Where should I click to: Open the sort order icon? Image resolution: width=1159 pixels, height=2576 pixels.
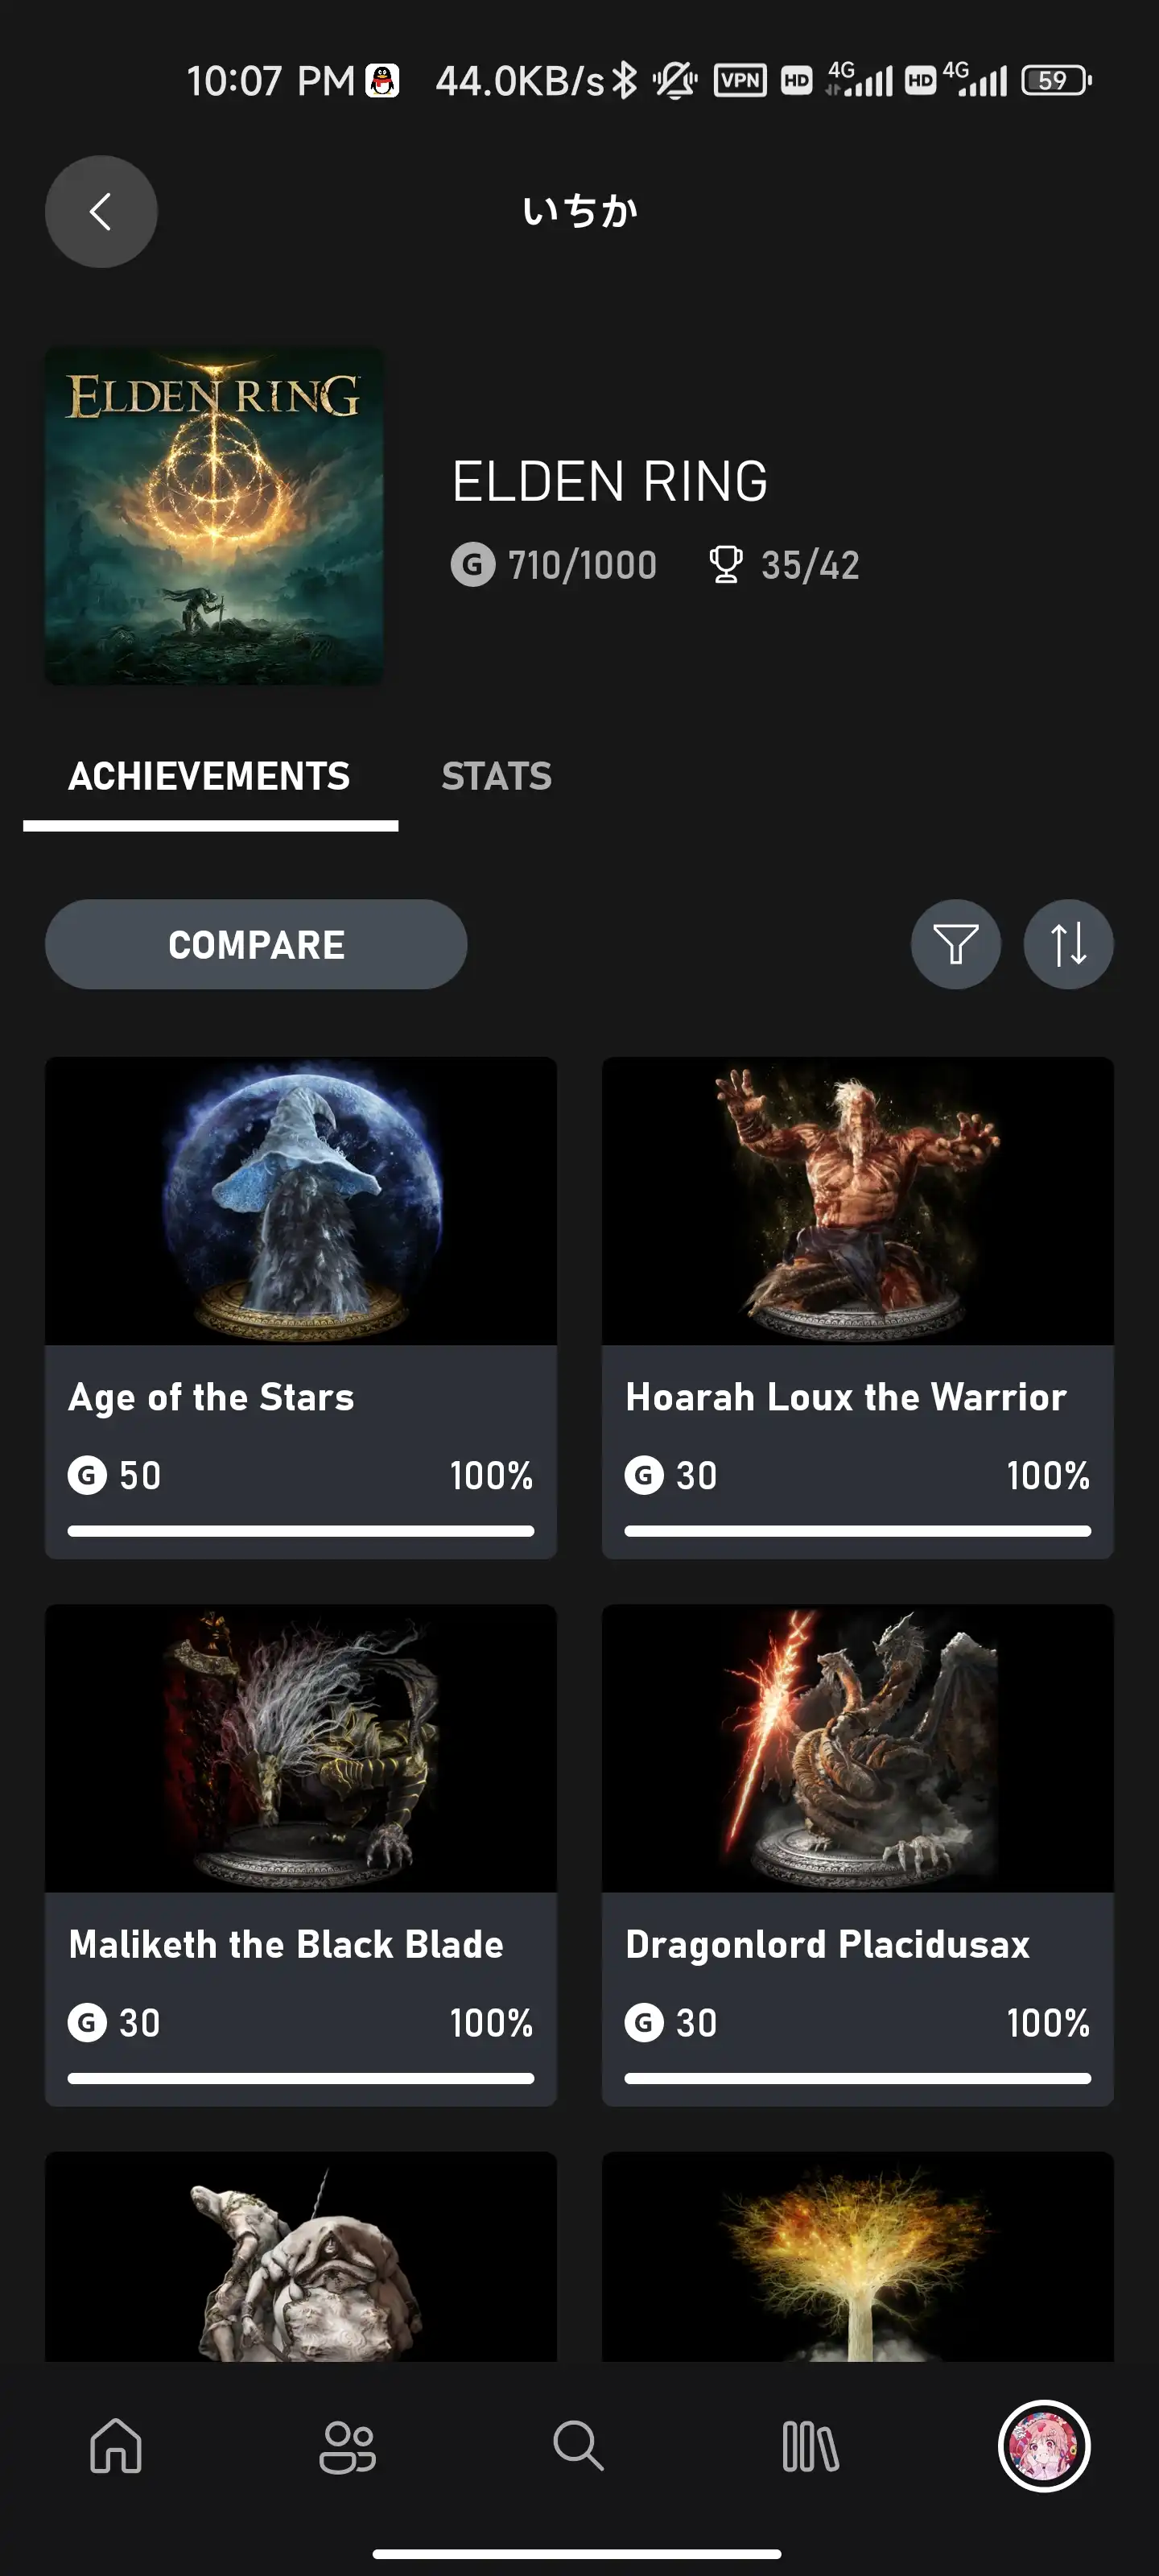click(1067, 944)
